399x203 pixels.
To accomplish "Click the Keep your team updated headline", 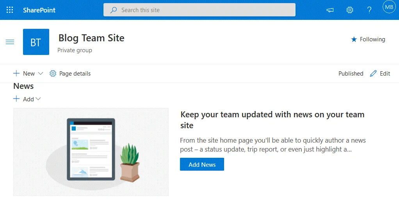I will coord(272,120).
